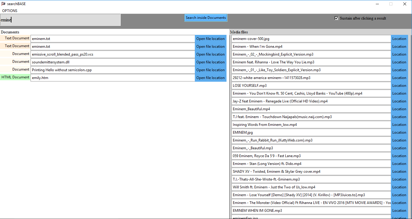Click Location for T.I feat. Eminem Touchdown mp3
This screenshot has width=412, height=219.
[x=399, y=117]
